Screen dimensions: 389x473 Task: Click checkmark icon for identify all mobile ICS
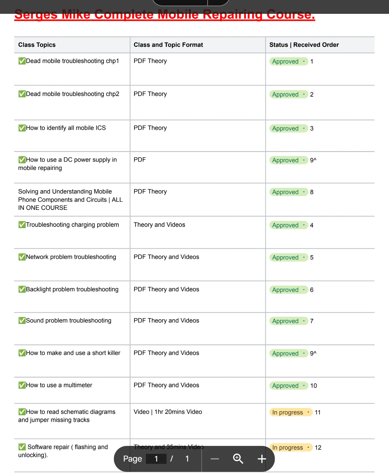(x=22, y=128)
